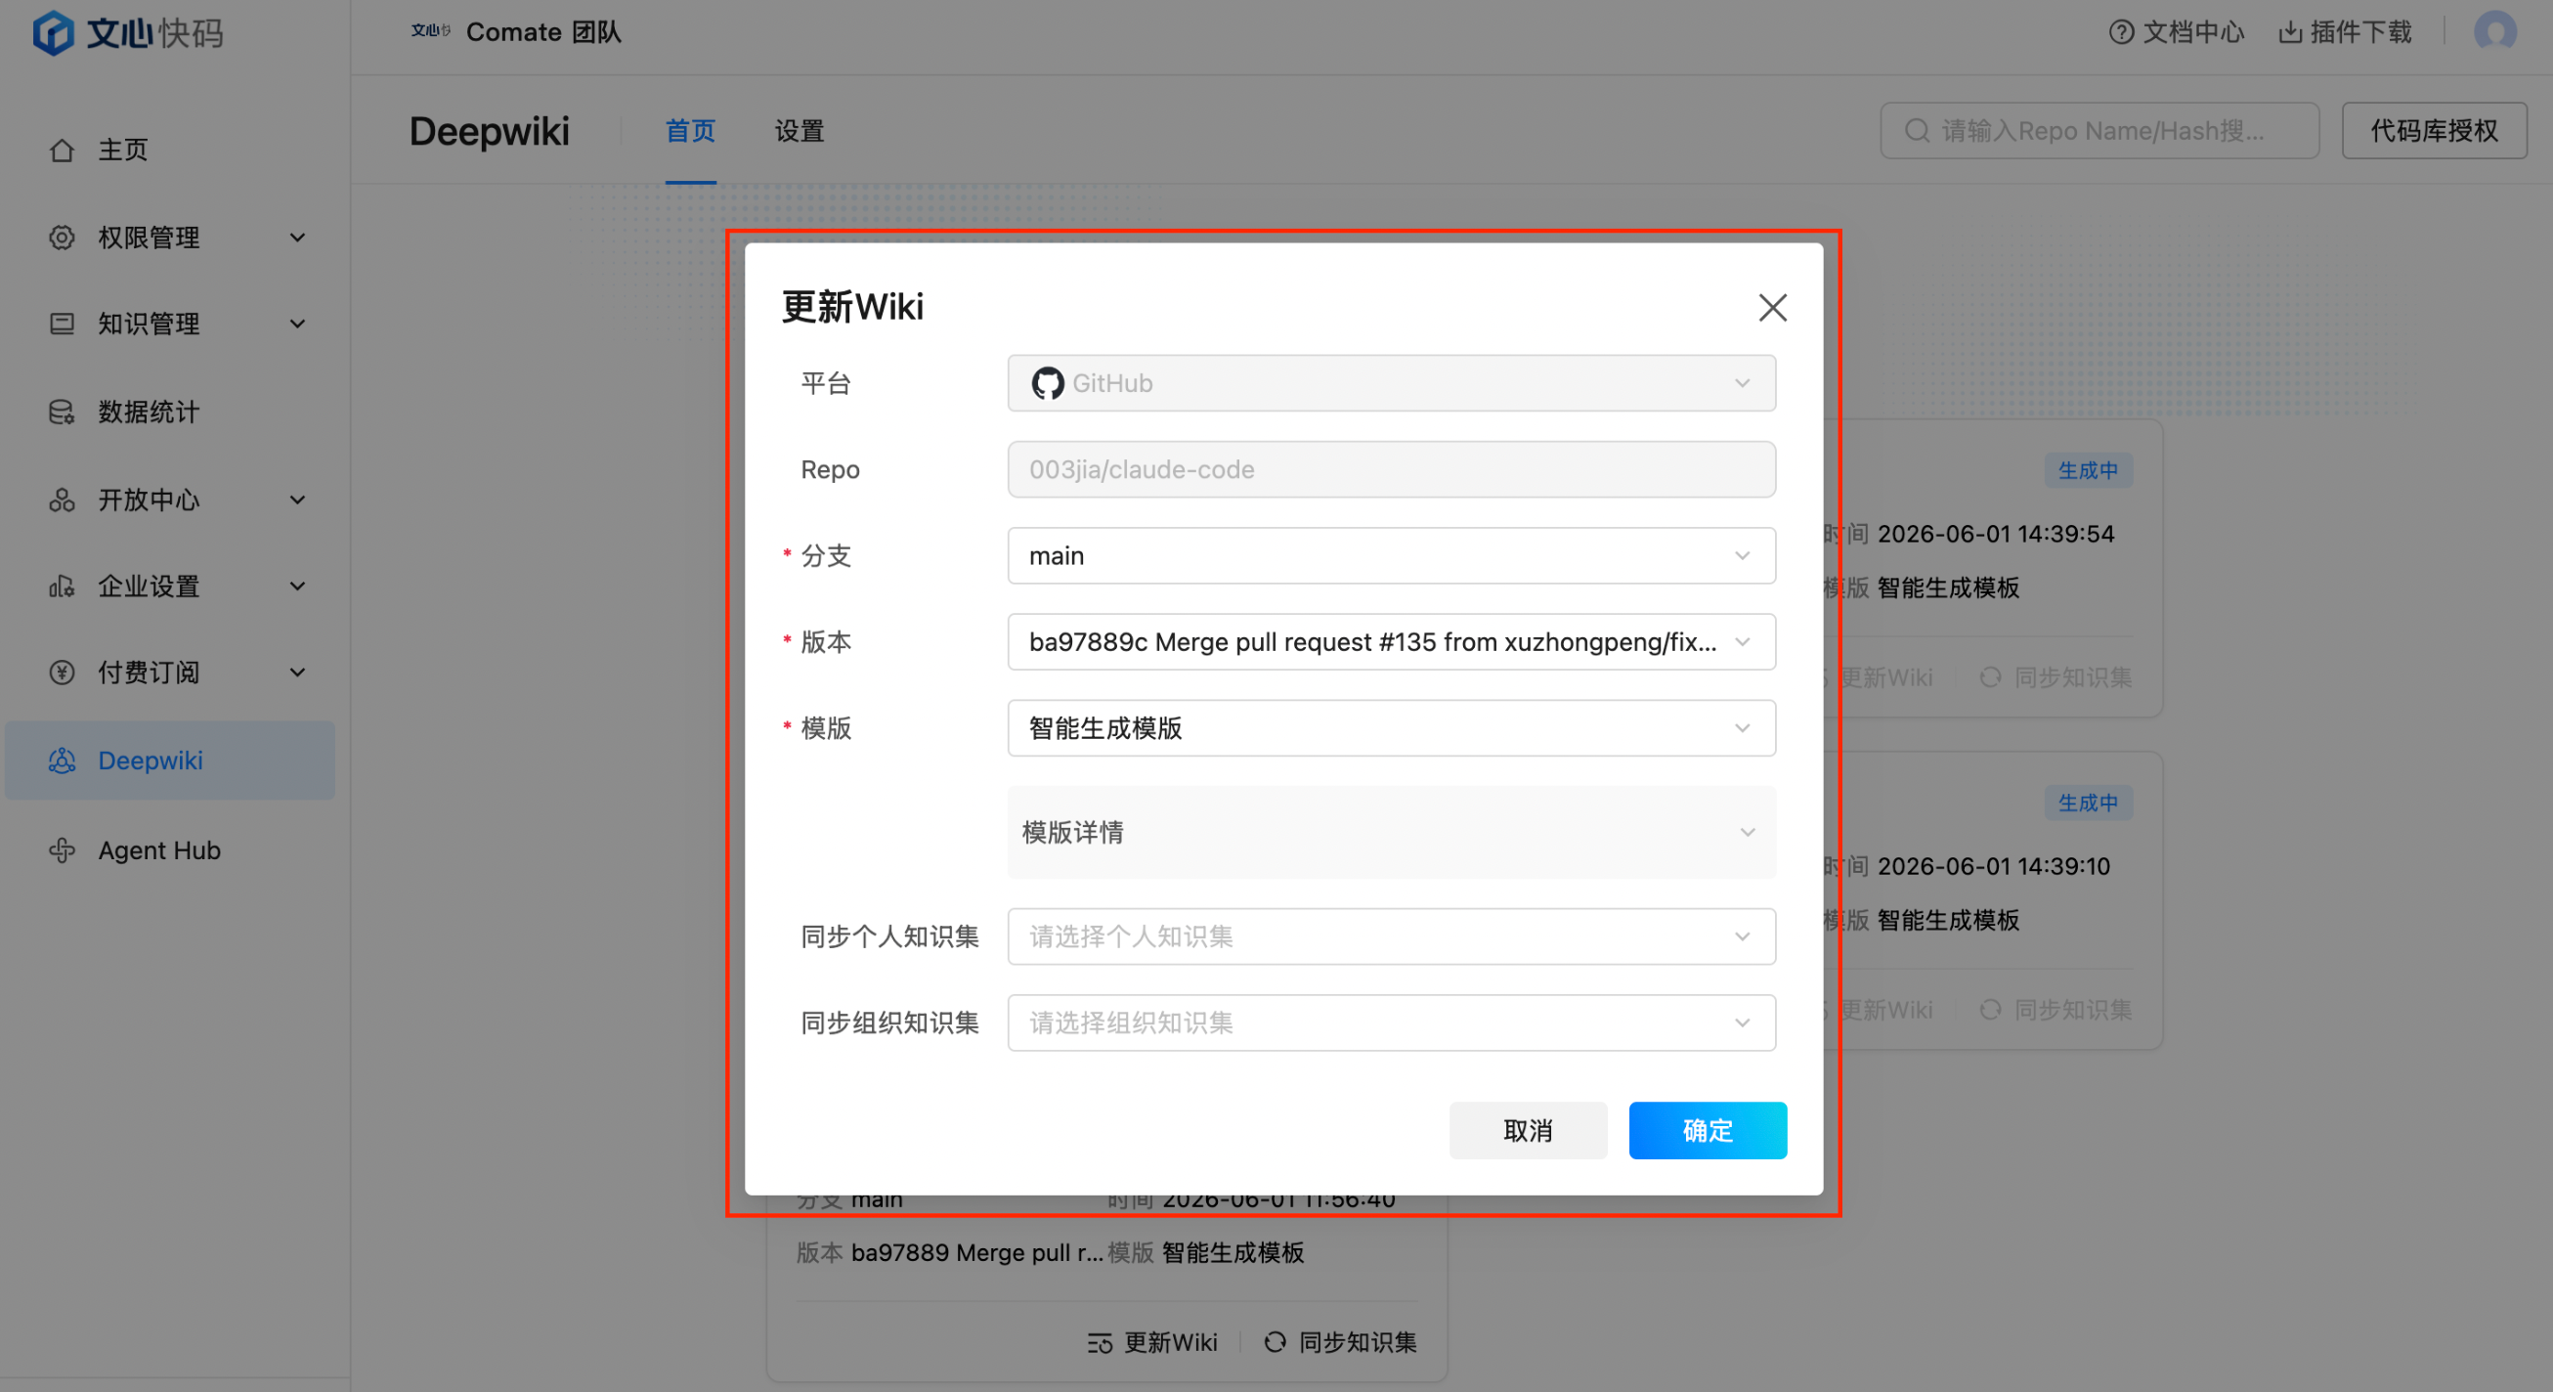Click the 代码库授权 button
Image resolution: width=2553 pixels, height=1392 pixels.
tap(2434, 131)
